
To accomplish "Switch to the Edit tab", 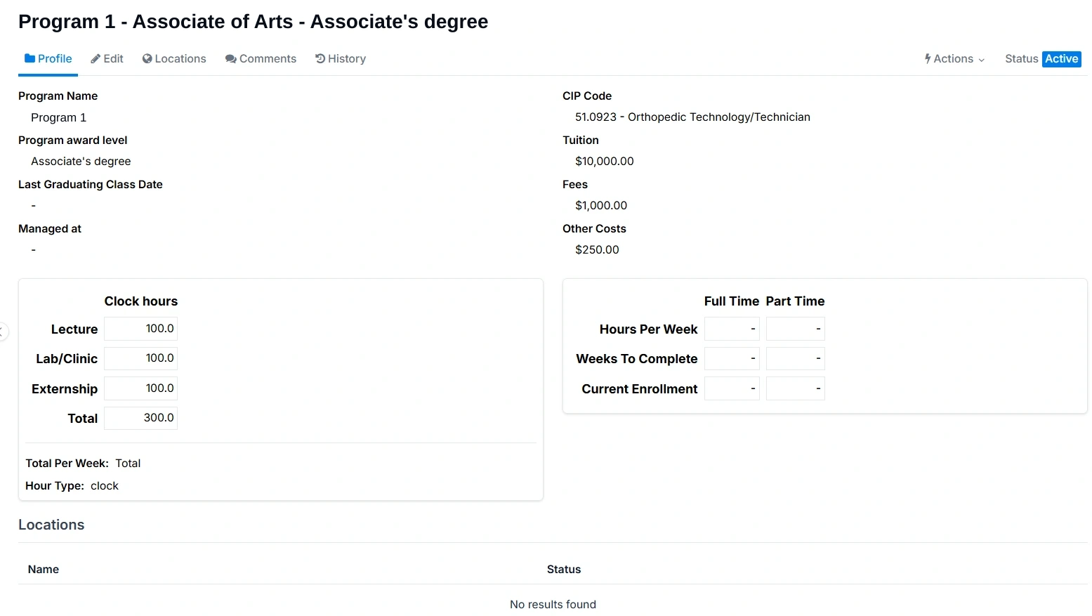I will tap(107, 59).
